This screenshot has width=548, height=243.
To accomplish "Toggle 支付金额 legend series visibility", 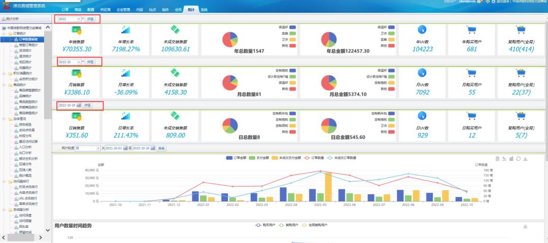I will 259,158.
